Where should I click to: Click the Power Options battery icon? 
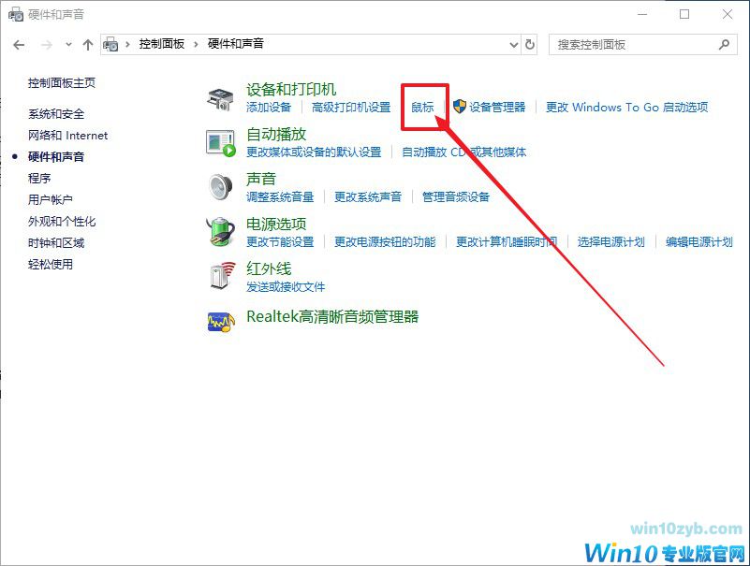(x=220, y=231)
